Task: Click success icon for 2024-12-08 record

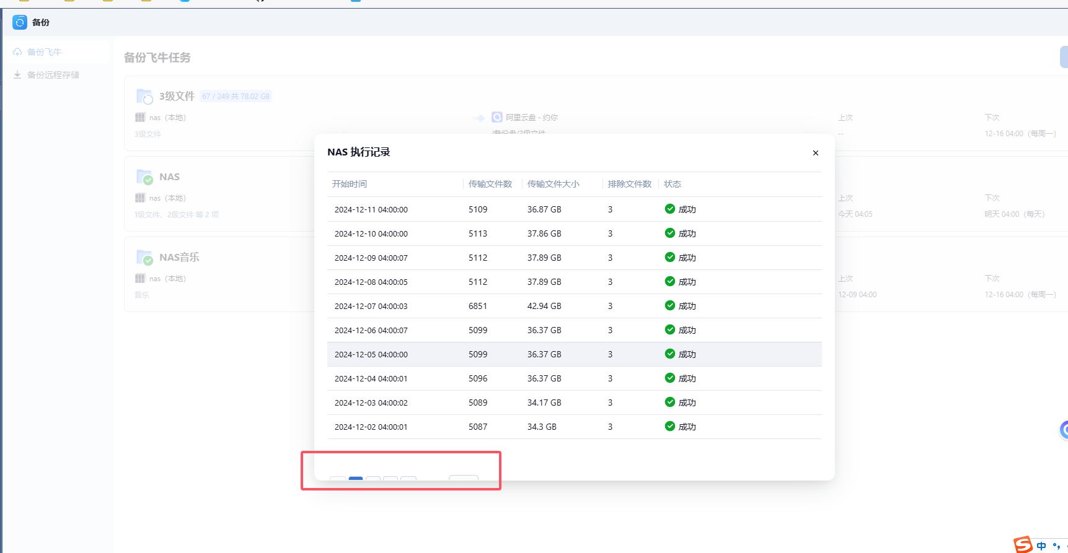Action: (x=670, y=281)
